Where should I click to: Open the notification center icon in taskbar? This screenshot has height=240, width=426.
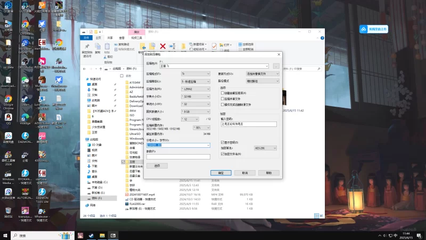[x=419, y=236]
